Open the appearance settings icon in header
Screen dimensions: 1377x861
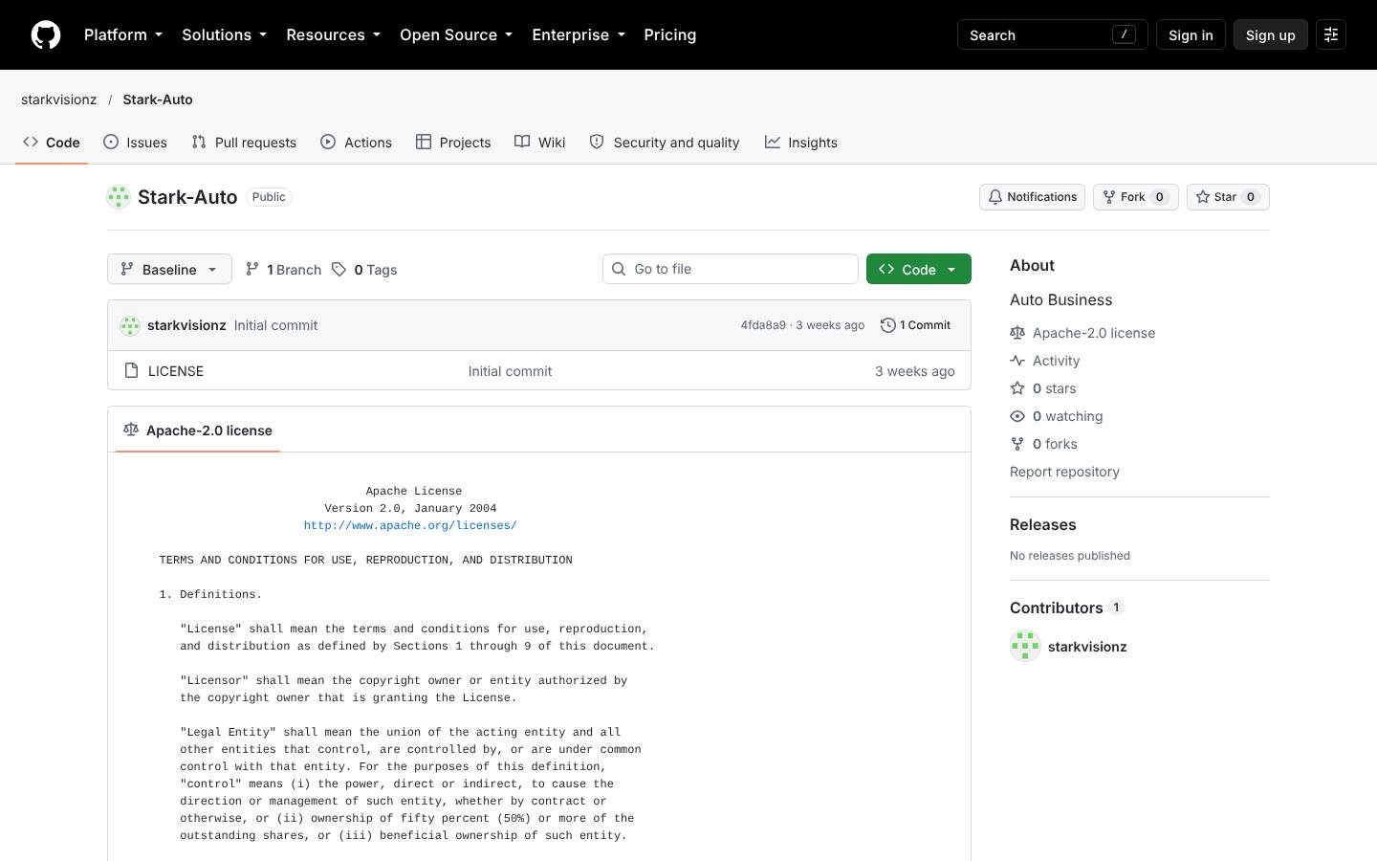point(1331,35)
